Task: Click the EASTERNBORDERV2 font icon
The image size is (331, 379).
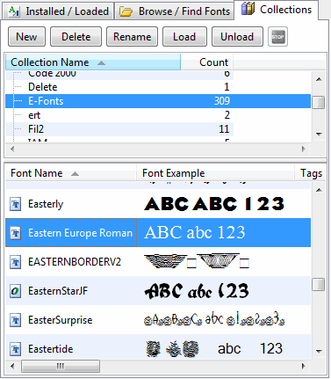Action: coord(15,262)
